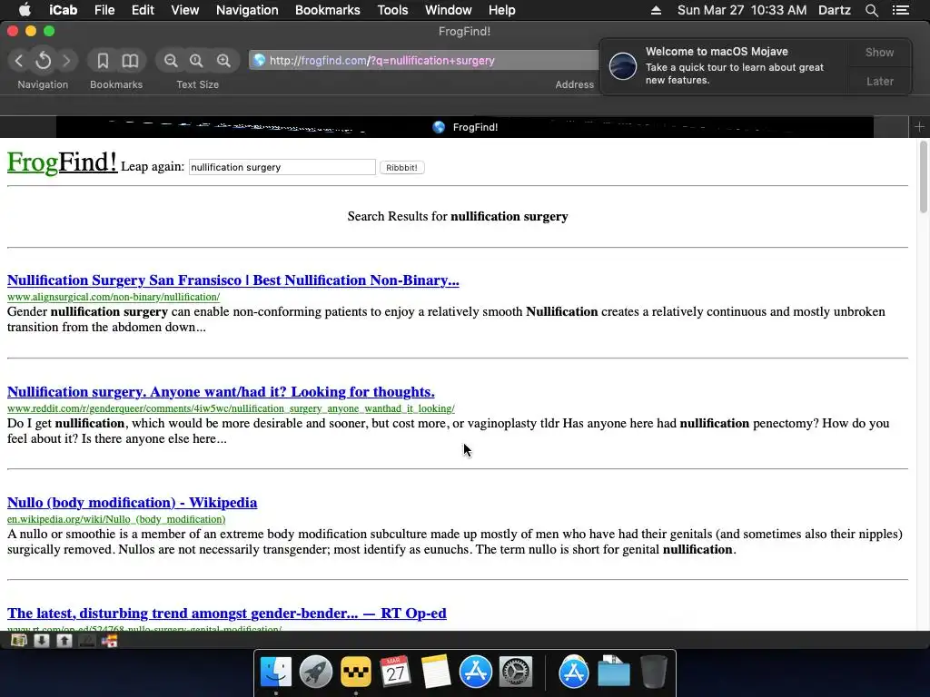Open the Navigation menu
Screen dimensions: 930x697
247,10
